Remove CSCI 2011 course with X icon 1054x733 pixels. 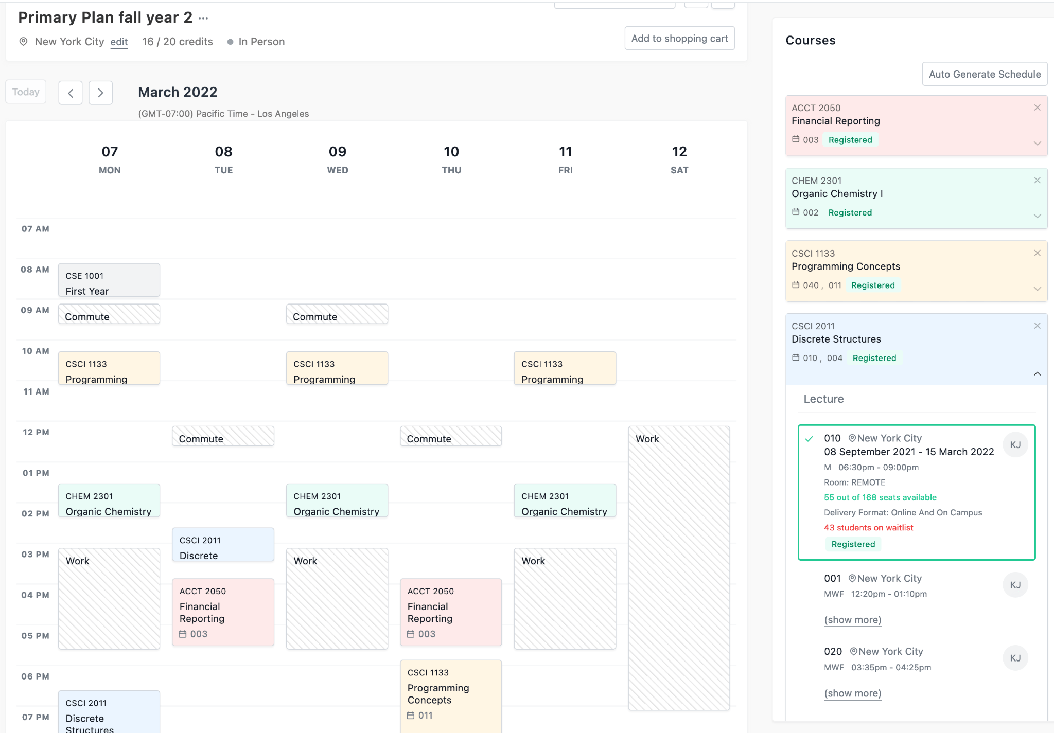[1037, 326]
